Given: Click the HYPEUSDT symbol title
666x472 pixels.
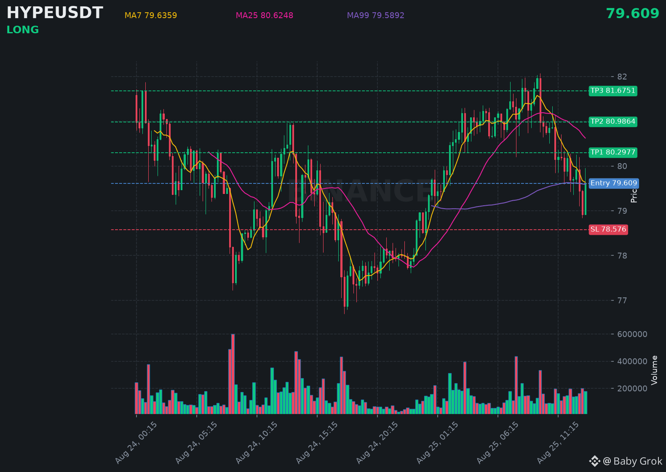Looking at the screenshot, I should [x=55, y=13].
